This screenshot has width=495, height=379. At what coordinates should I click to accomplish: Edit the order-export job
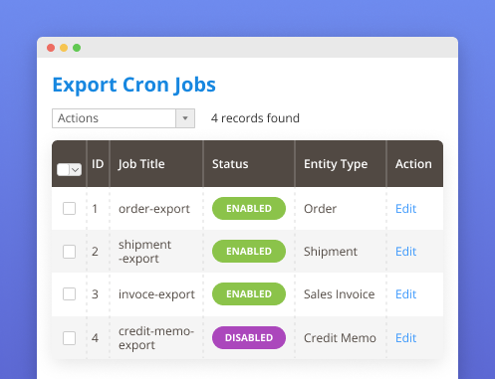point(405,209)
